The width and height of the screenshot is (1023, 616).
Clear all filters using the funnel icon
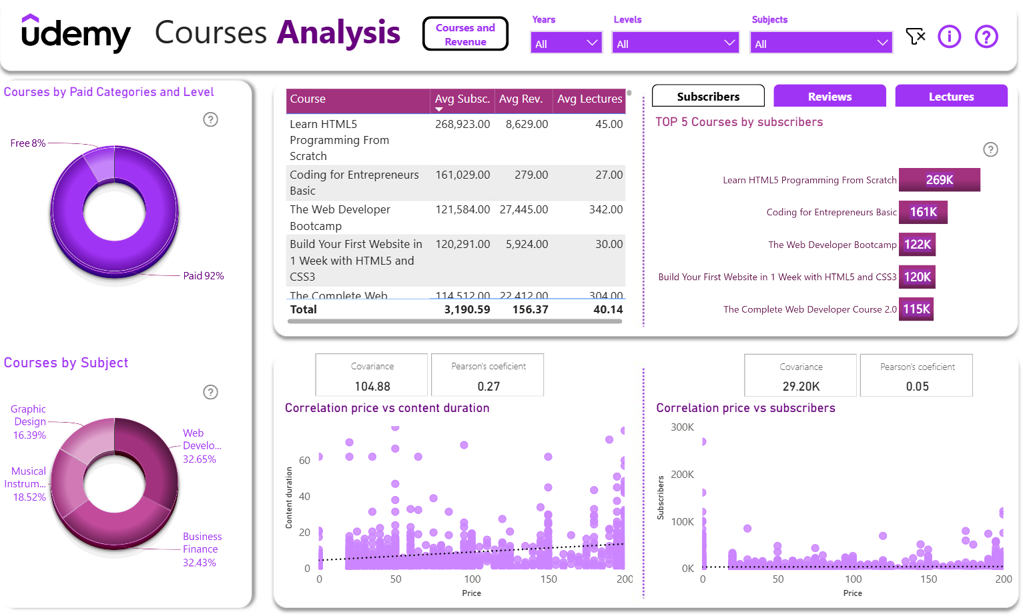[916, 36]
